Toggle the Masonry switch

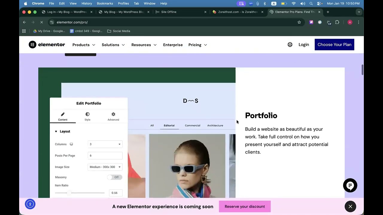click(115, 177)
